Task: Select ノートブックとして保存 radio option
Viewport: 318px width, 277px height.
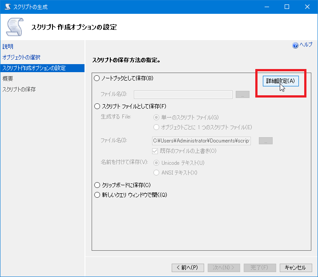Action: click(x=97, y=78)
